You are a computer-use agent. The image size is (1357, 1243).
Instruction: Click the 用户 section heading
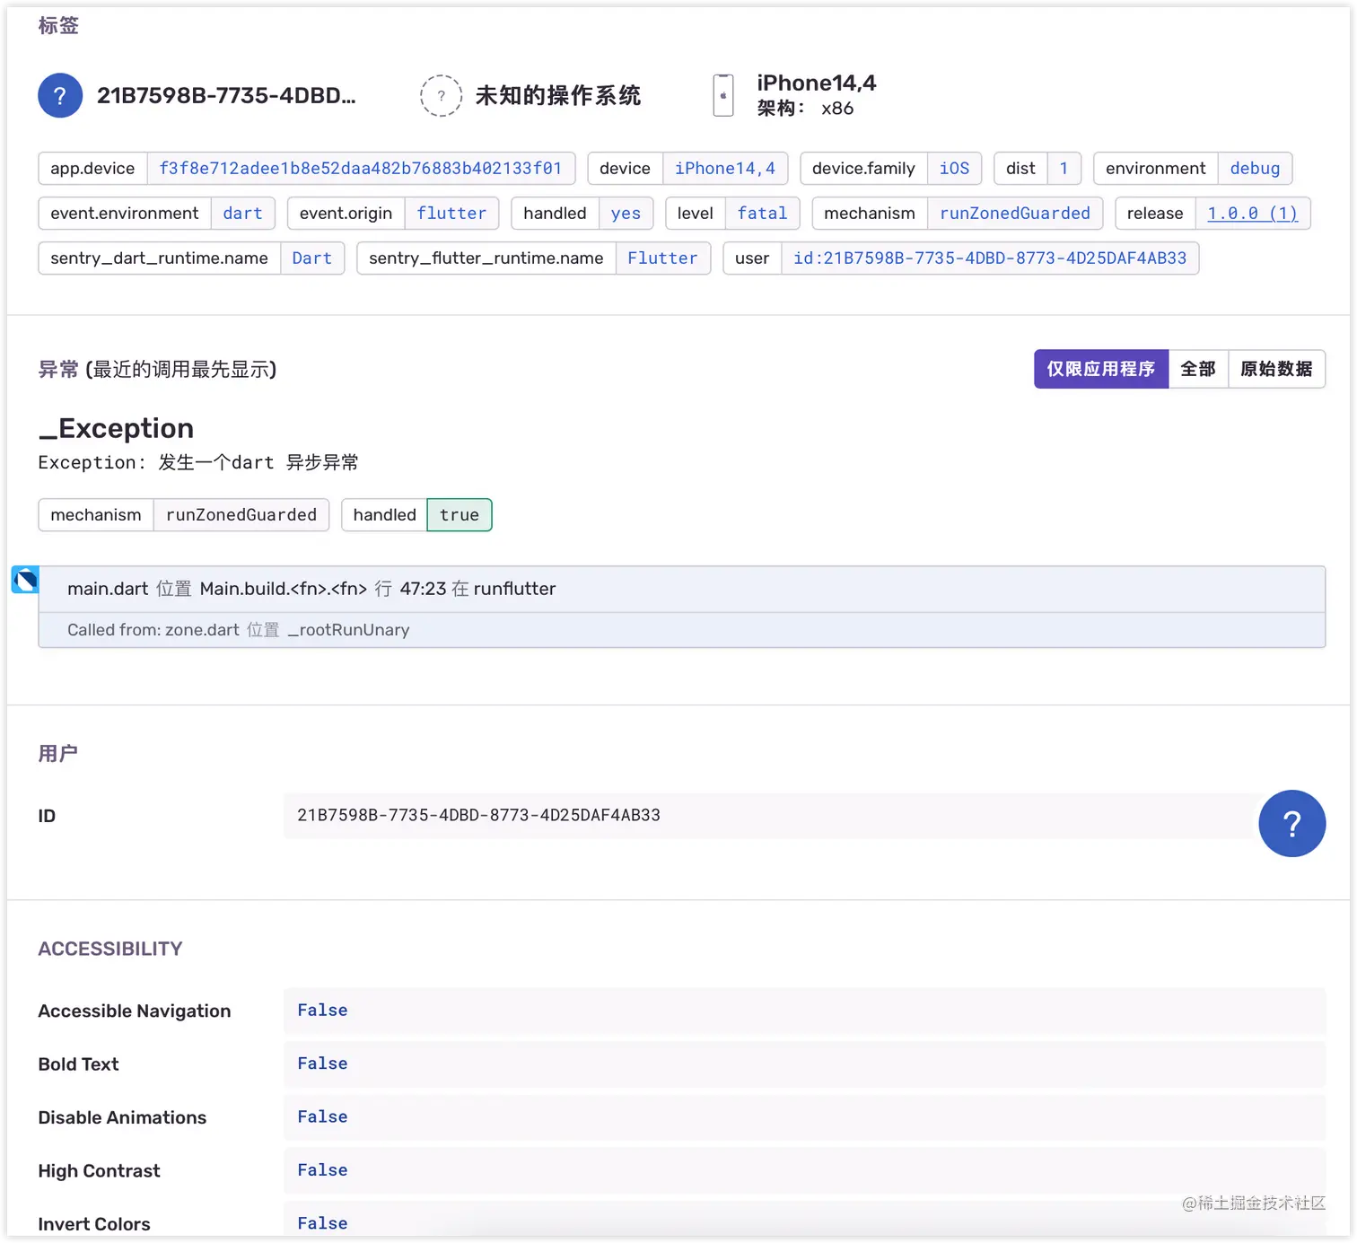tap(58, 753)
